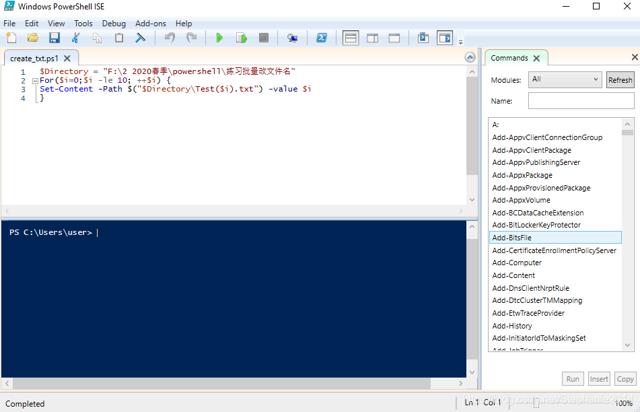Open the Help menu
640x412 pixels.
coord(184,24)
